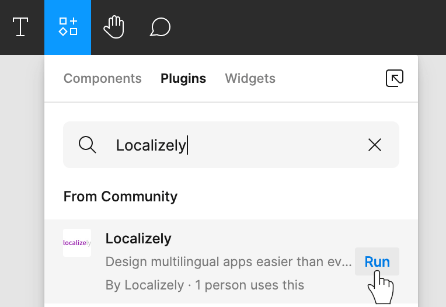Open the Localizely plugin title
The width and height of the screenshot is (446, 307).
point(138,239)
